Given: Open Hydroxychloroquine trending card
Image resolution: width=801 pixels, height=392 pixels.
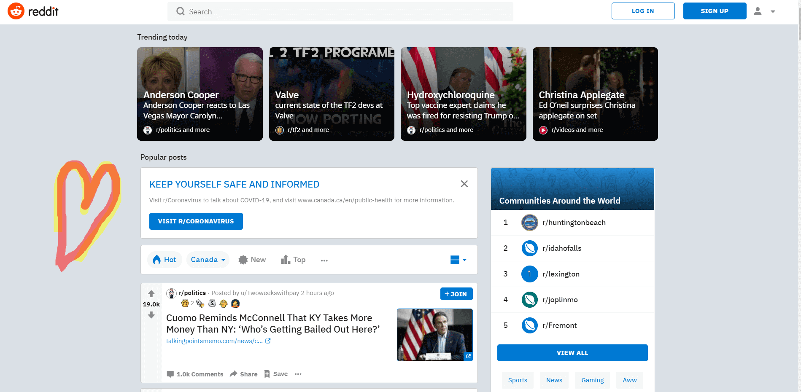Looking at the screenshot, I should [x=464, y=94].
